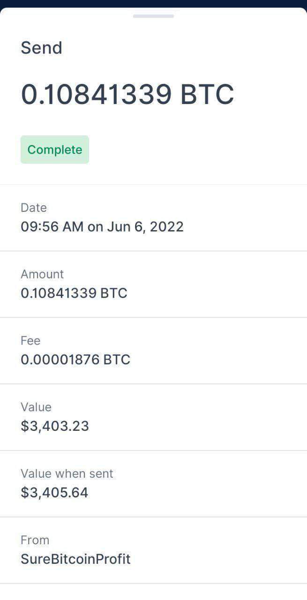Click the divider line beneath SureBitcoinProfit

153,584
